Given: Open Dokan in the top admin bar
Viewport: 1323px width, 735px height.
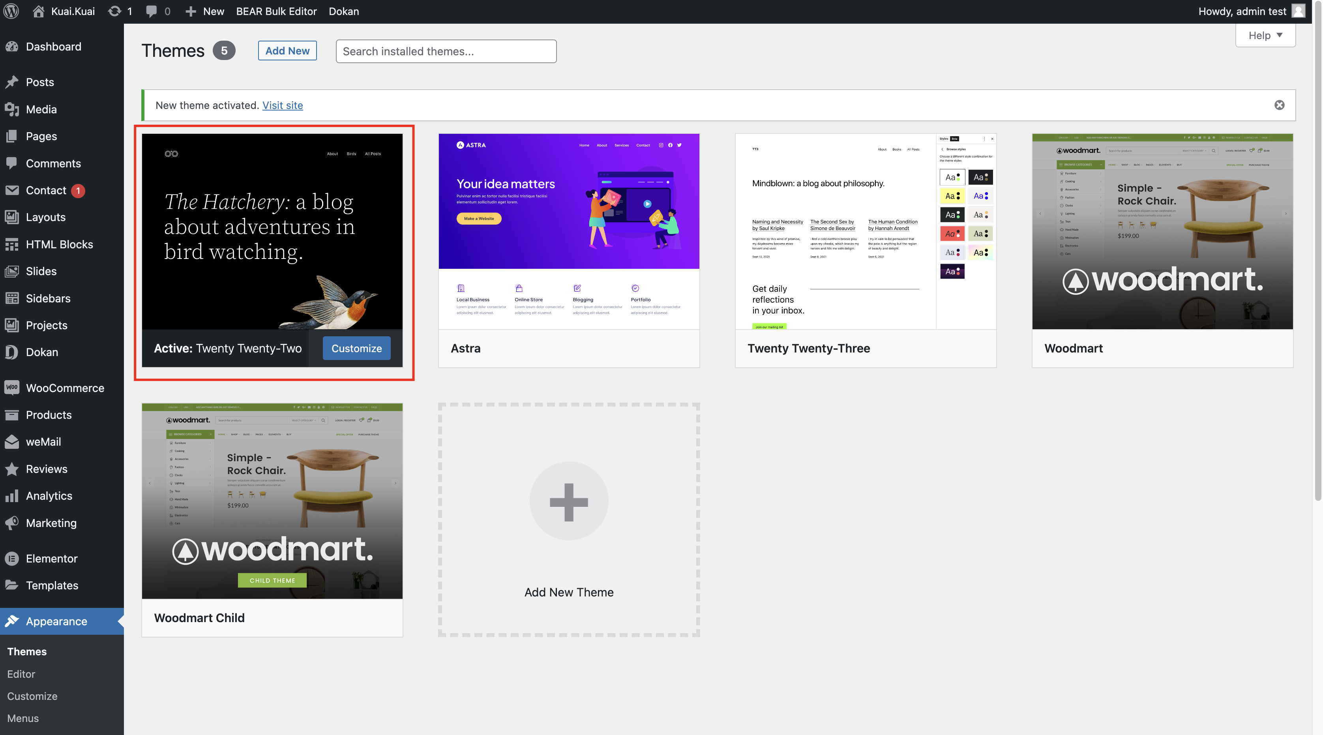Looking at the screenshot, I should point(344,11).
